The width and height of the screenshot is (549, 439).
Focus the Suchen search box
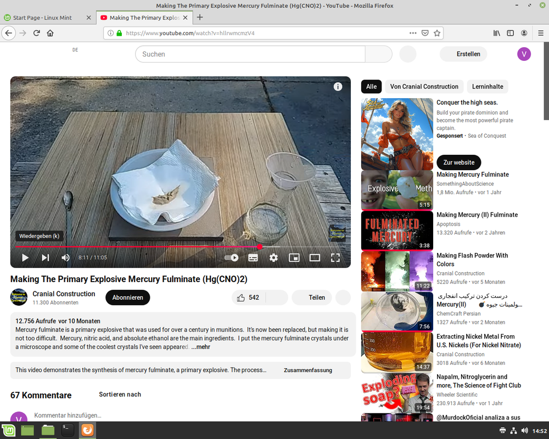point(250,54)
